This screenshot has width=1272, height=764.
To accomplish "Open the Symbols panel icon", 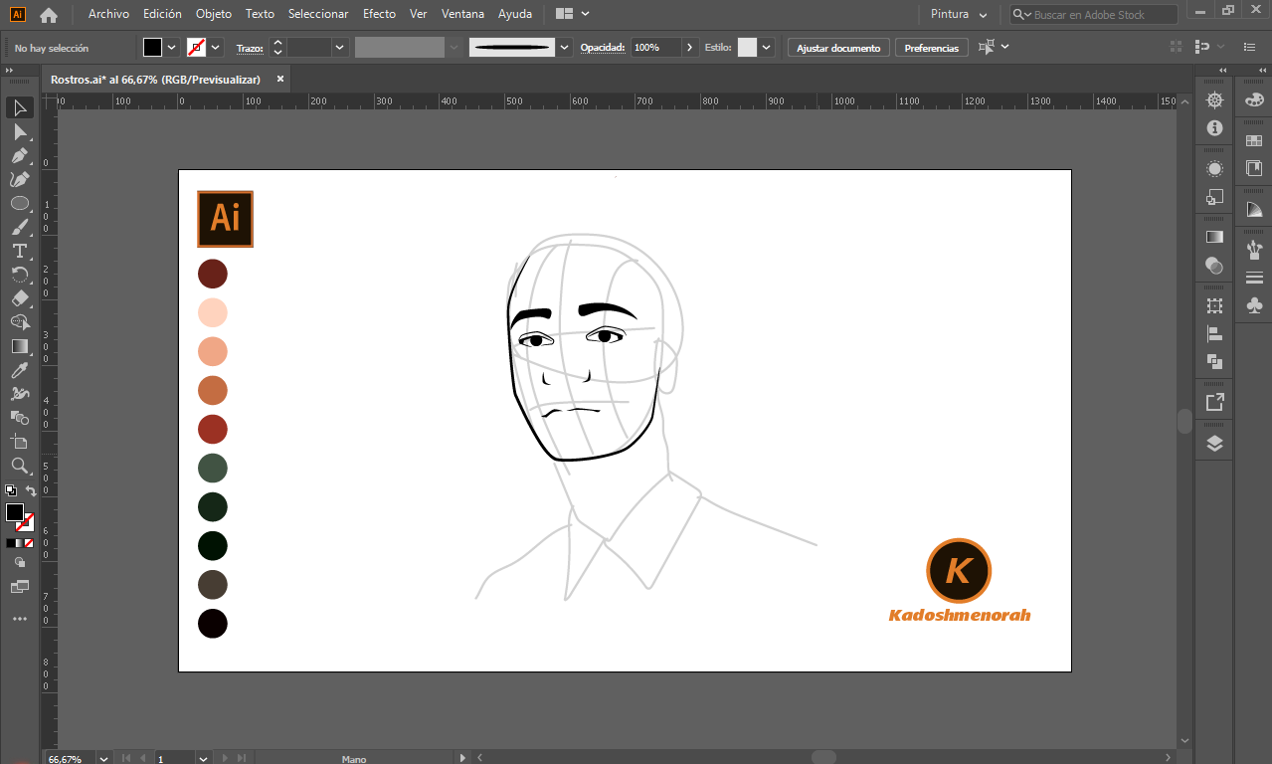I will coord(1254,305).
